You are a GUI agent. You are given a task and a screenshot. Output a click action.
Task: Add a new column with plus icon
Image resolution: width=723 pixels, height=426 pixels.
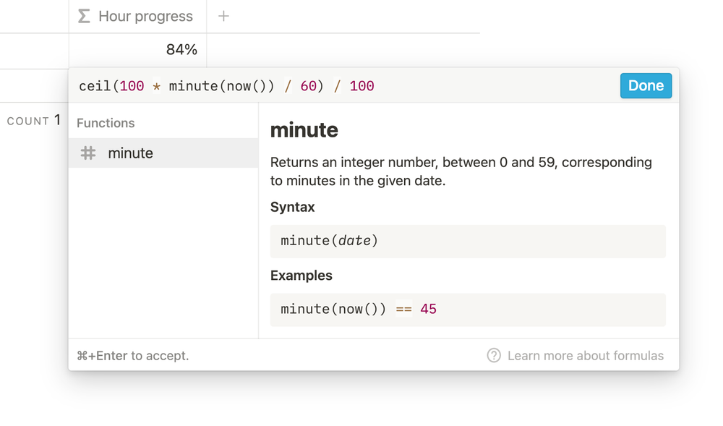click(x=223, y=16)
